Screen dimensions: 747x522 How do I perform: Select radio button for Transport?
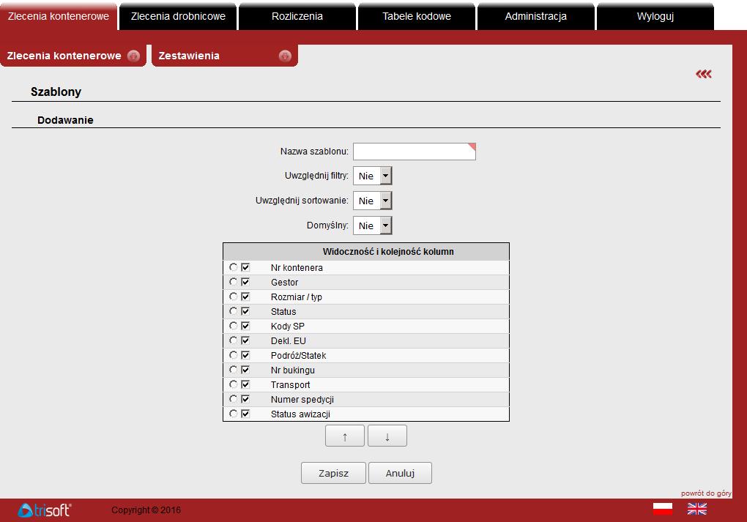point(233,384)
